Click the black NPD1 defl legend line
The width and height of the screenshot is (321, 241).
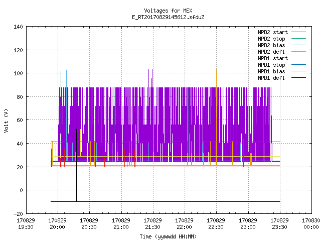(x=298, y=78)
